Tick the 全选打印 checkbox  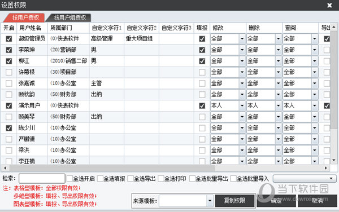point(161,179)
